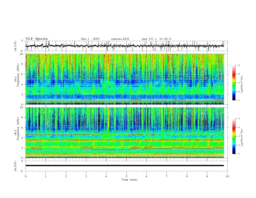Screen dimensions: 256x198
Task: Click the flat ch.3 voltage trace
Action: (x=124, y=166)
